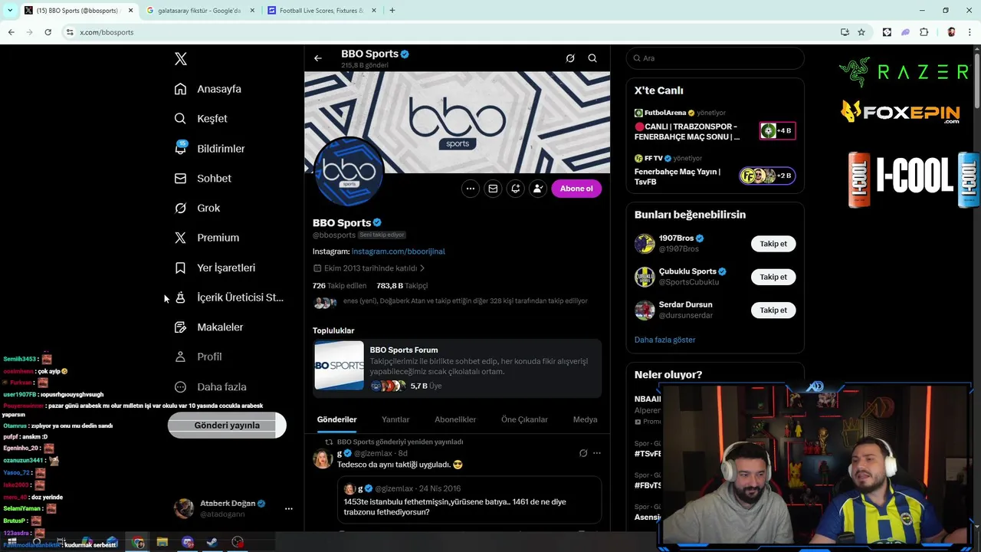Open FF TV Fenerbahçe Maç Yayını stream

[x=714, y=170]
